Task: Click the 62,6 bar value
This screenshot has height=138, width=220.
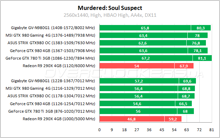Action: tap(143, 43)
